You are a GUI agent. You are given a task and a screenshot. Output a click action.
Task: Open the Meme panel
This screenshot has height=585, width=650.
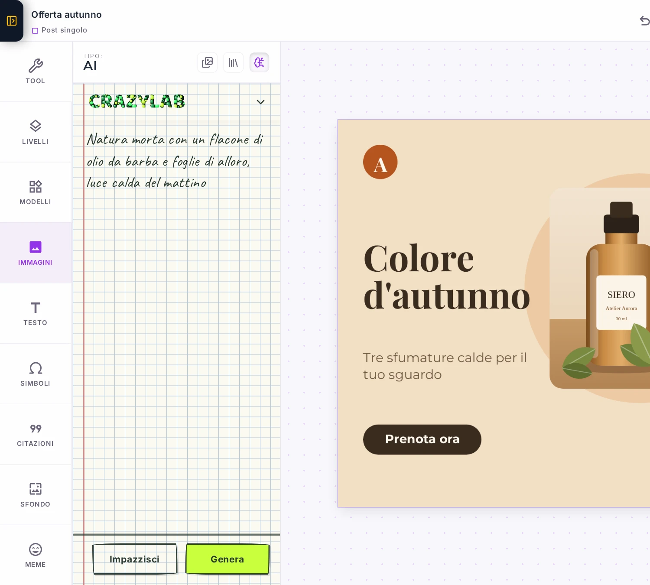[36, 555]
